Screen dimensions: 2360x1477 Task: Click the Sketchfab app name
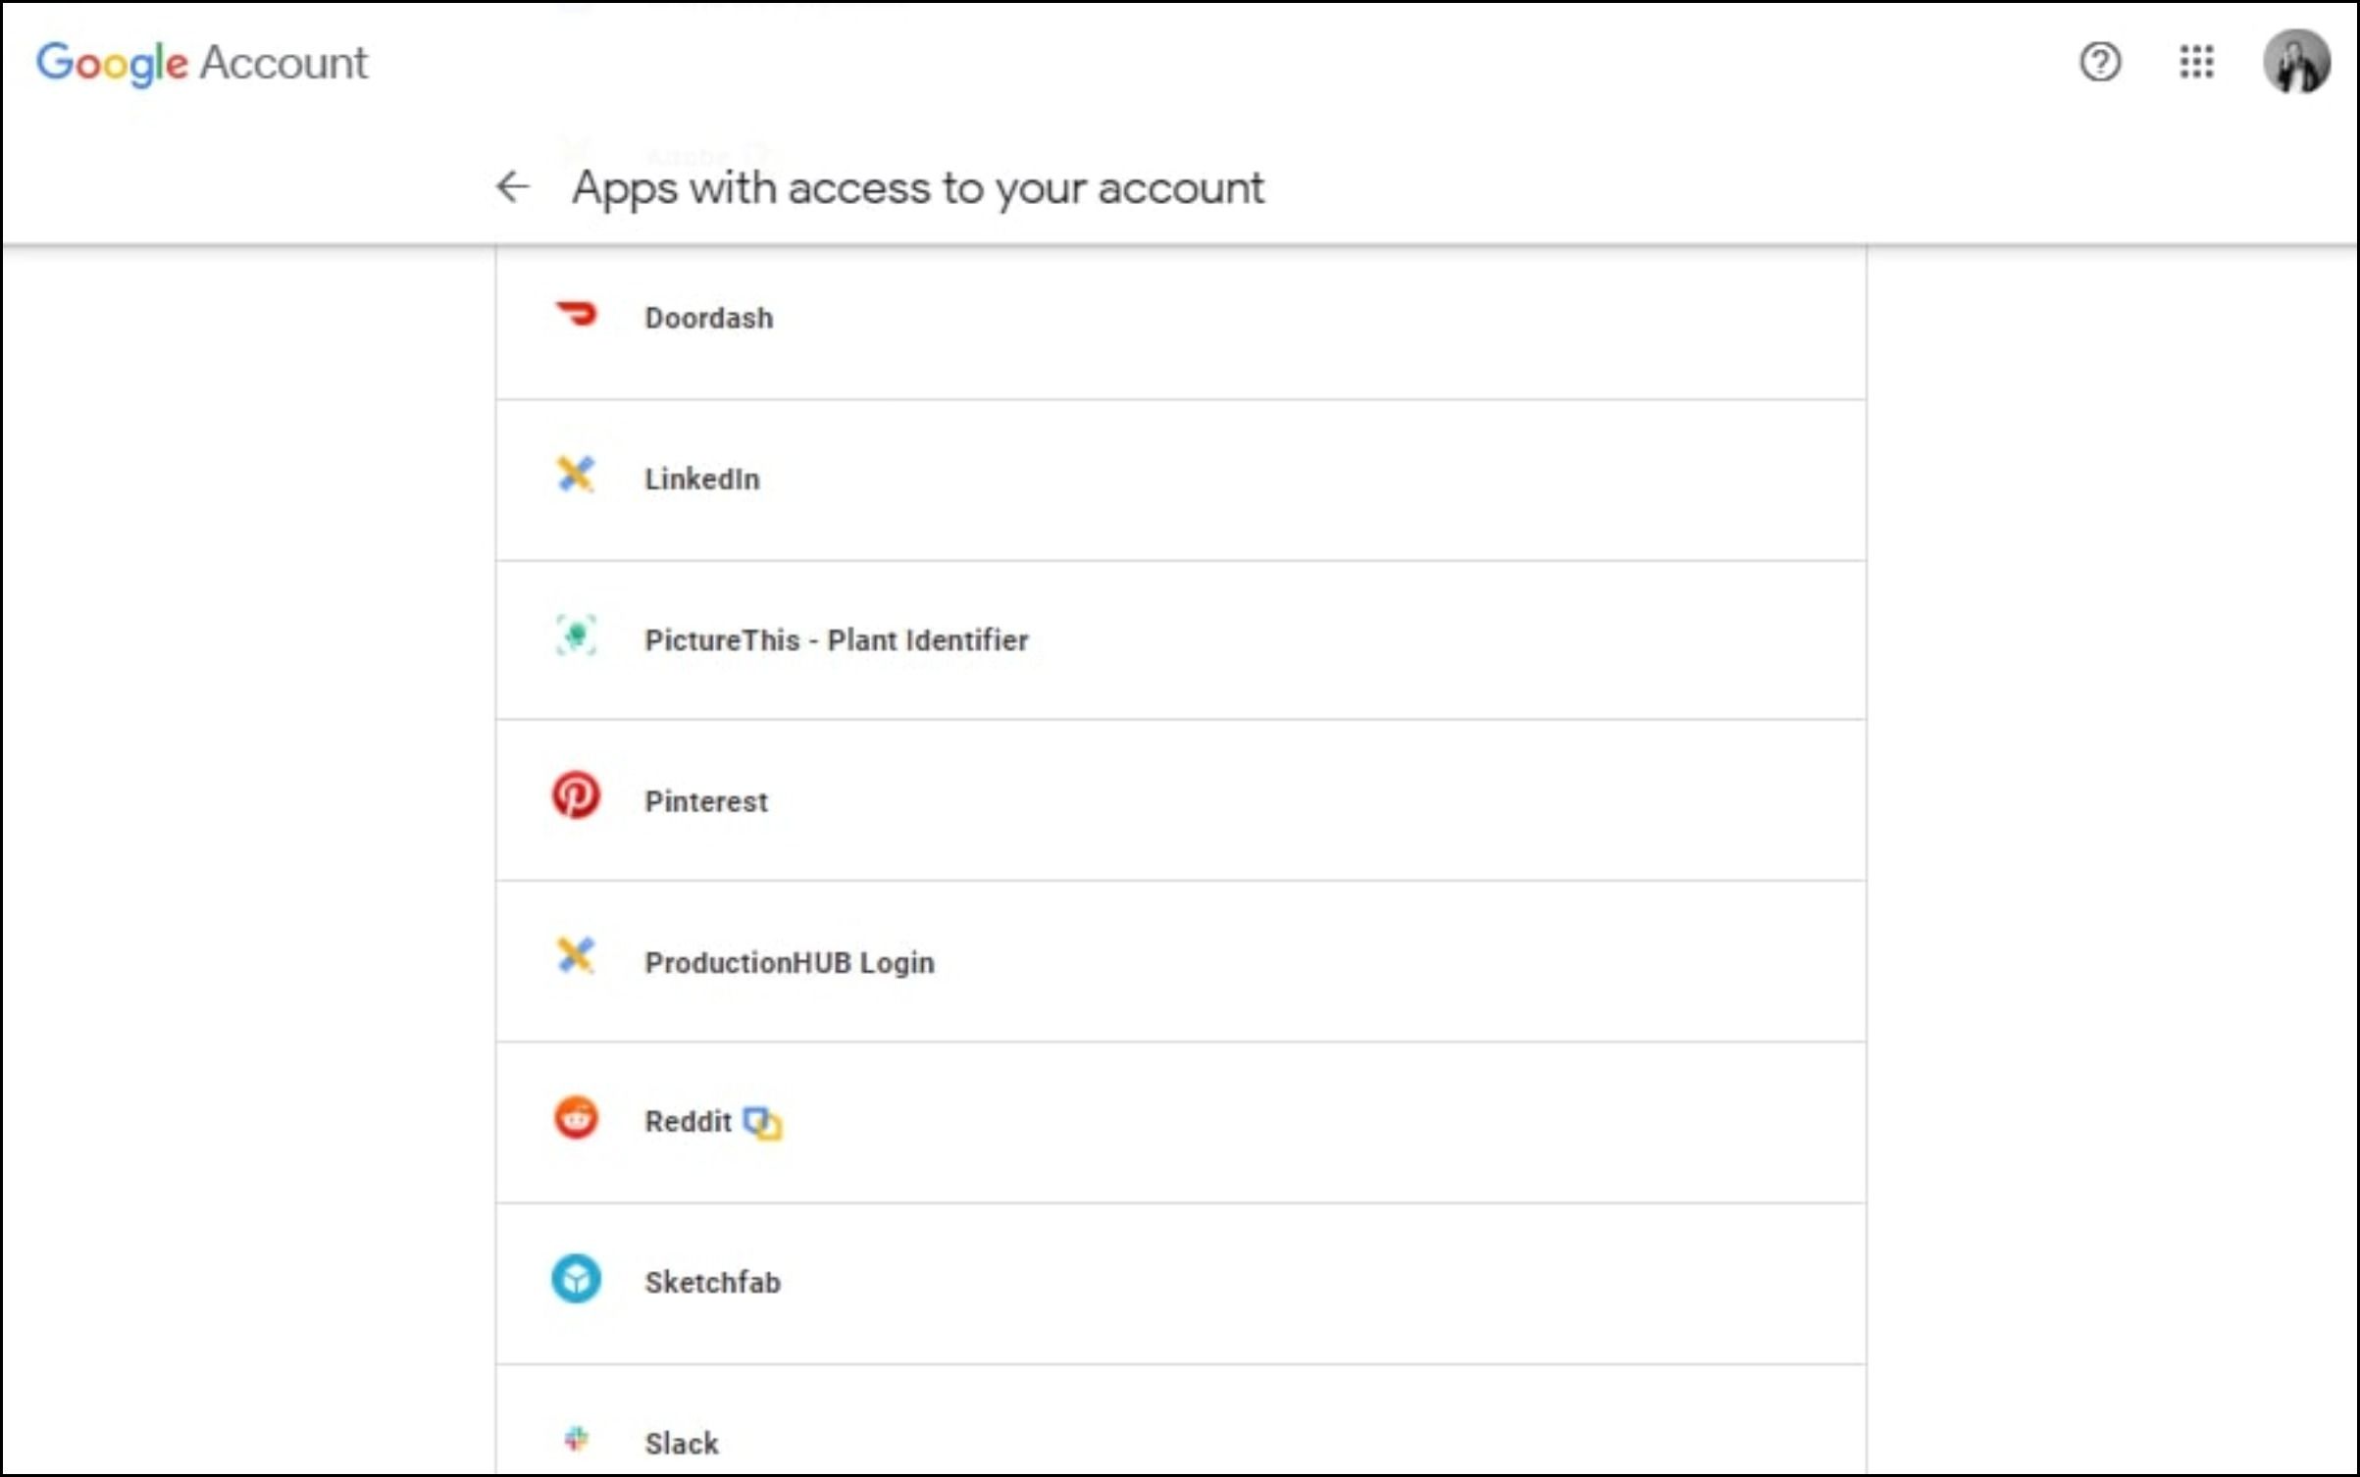(712, 1283)
